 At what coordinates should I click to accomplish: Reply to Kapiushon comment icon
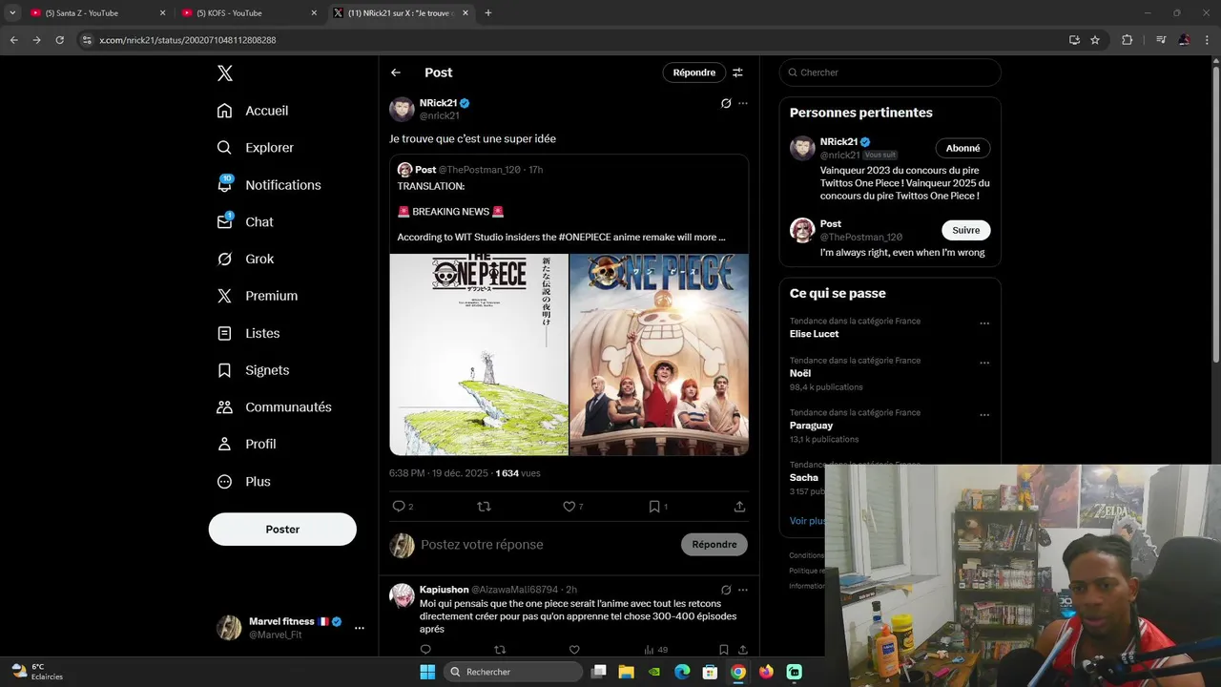click(425, 650)
